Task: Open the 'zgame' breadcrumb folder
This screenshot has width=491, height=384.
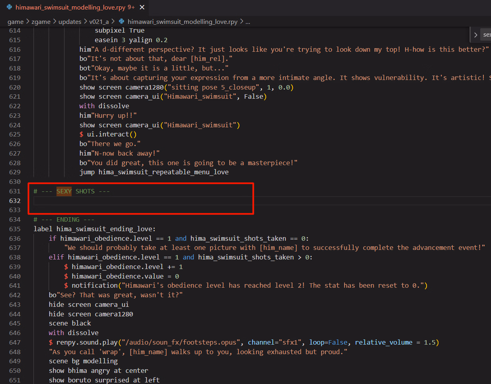Action: click(41, 21)
